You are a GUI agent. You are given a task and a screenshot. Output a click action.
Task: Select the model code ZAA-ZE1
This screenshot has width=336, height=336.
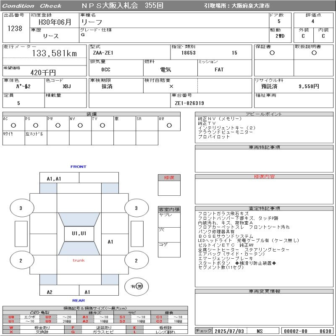tap(103, 53)
